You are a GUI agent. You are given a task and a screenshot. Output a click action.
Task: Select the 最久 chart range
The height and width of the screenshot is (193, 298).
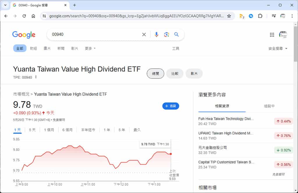(x=137, y=130)
